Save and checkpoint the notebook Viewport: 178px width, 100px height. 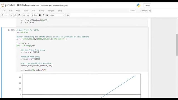tap(3, 15)
